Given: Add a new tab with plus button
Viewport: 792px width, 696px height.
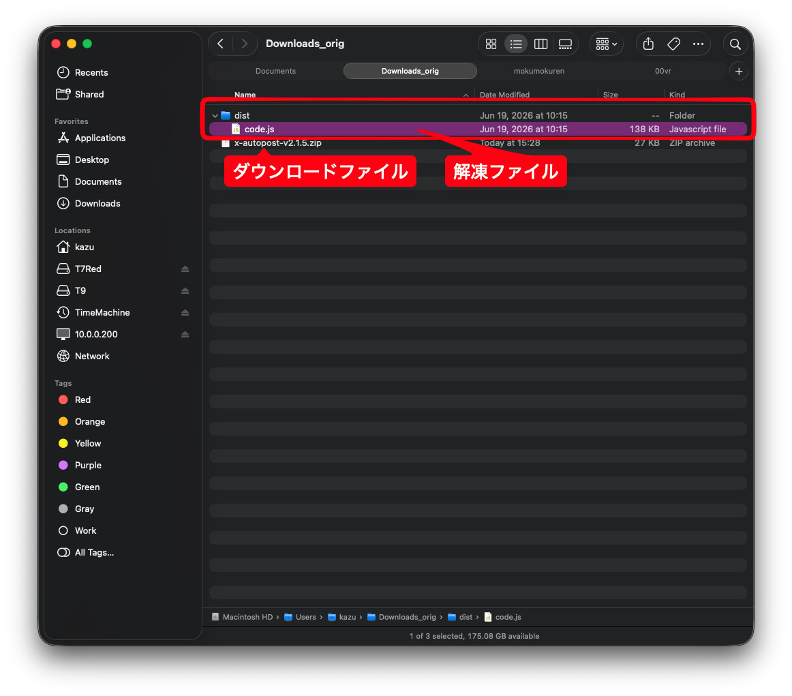Looking at the screenshot, I should click(738, 71).
